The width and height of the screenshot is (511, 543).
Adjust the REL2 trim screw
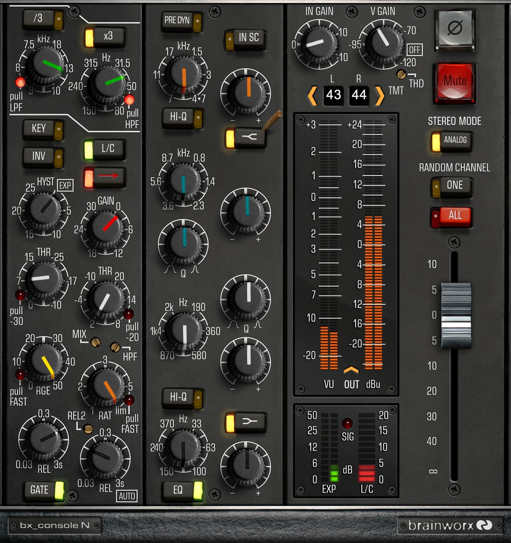click(x=88, y=429)
